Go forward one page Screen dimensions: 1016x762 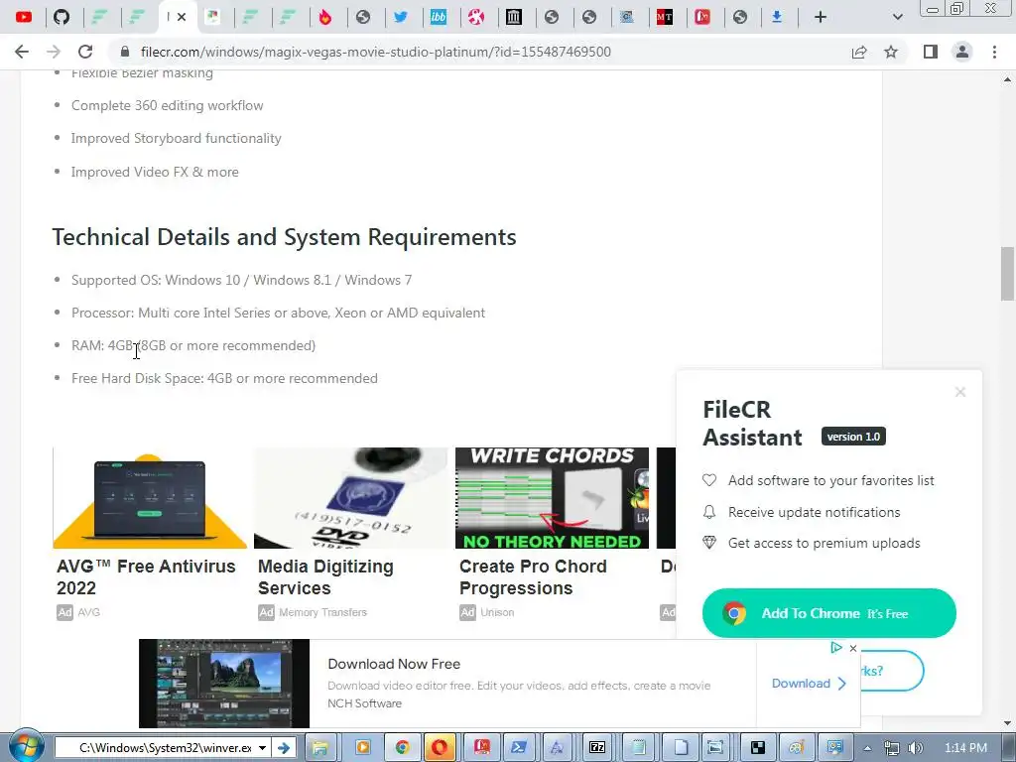coord(54,52)
